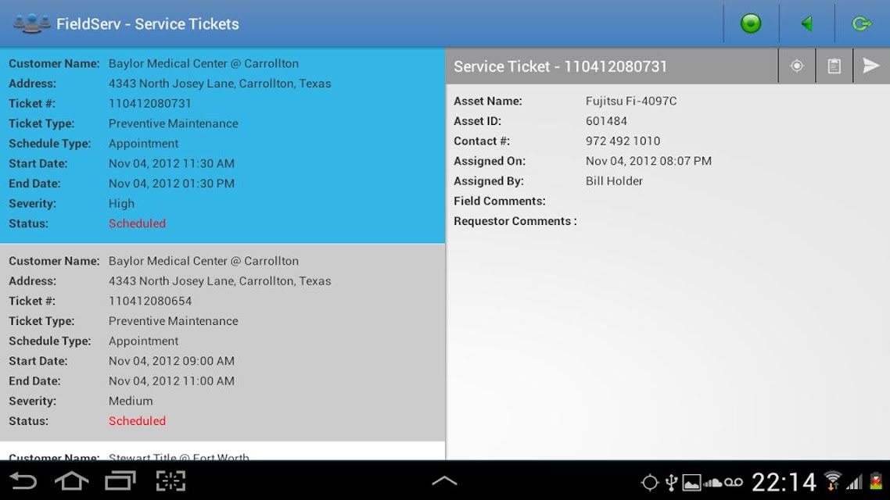The image size is (890, 500).
Task: Tap Scheduled status in the High severity ticket
Action: (x=138, y=223)
